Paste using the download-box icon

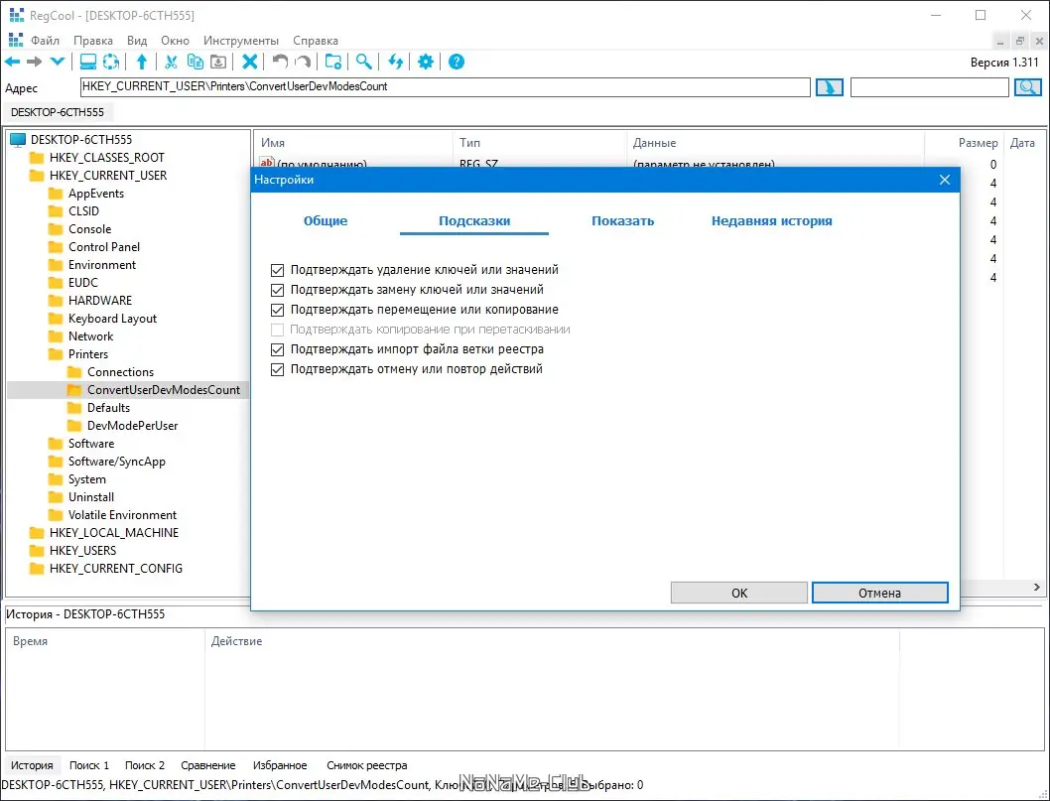[218, 62]
